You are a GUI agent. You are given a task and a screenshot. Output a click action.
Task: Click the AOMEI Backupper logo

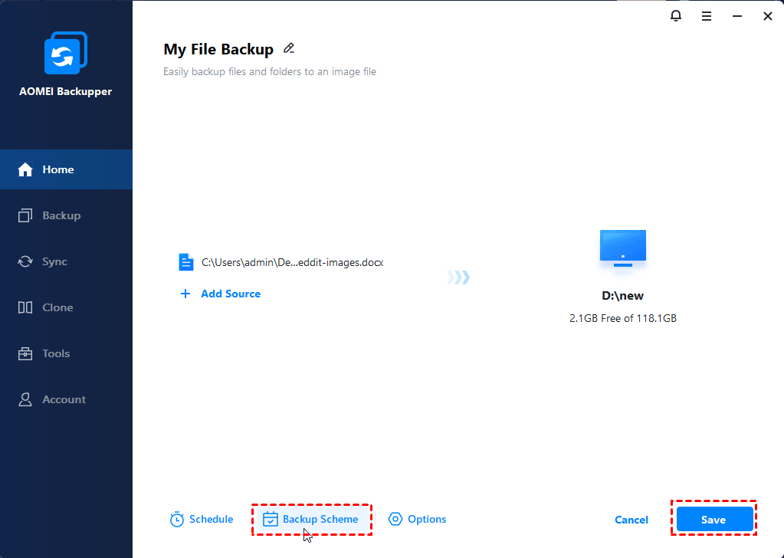click(65, 53)
